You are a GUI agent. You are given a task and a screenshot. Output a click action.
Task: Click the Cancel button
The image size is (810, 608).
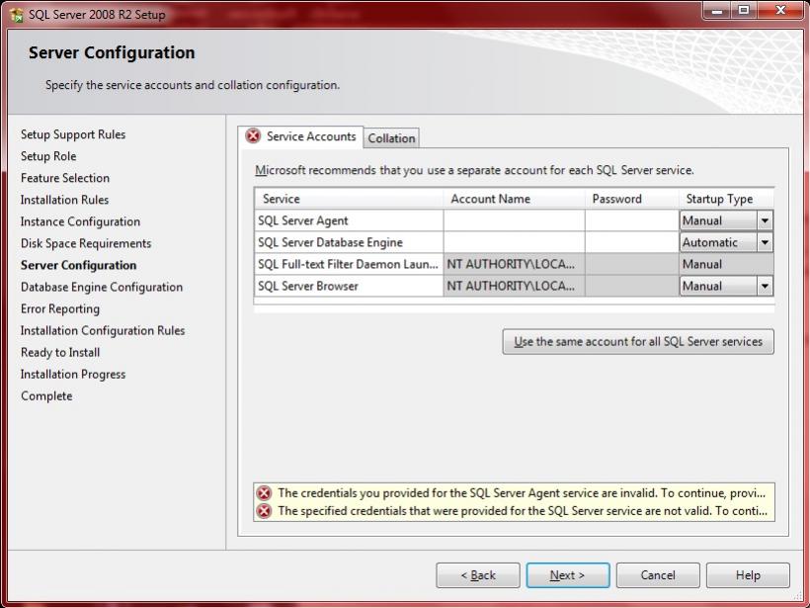tap(658, 575)
